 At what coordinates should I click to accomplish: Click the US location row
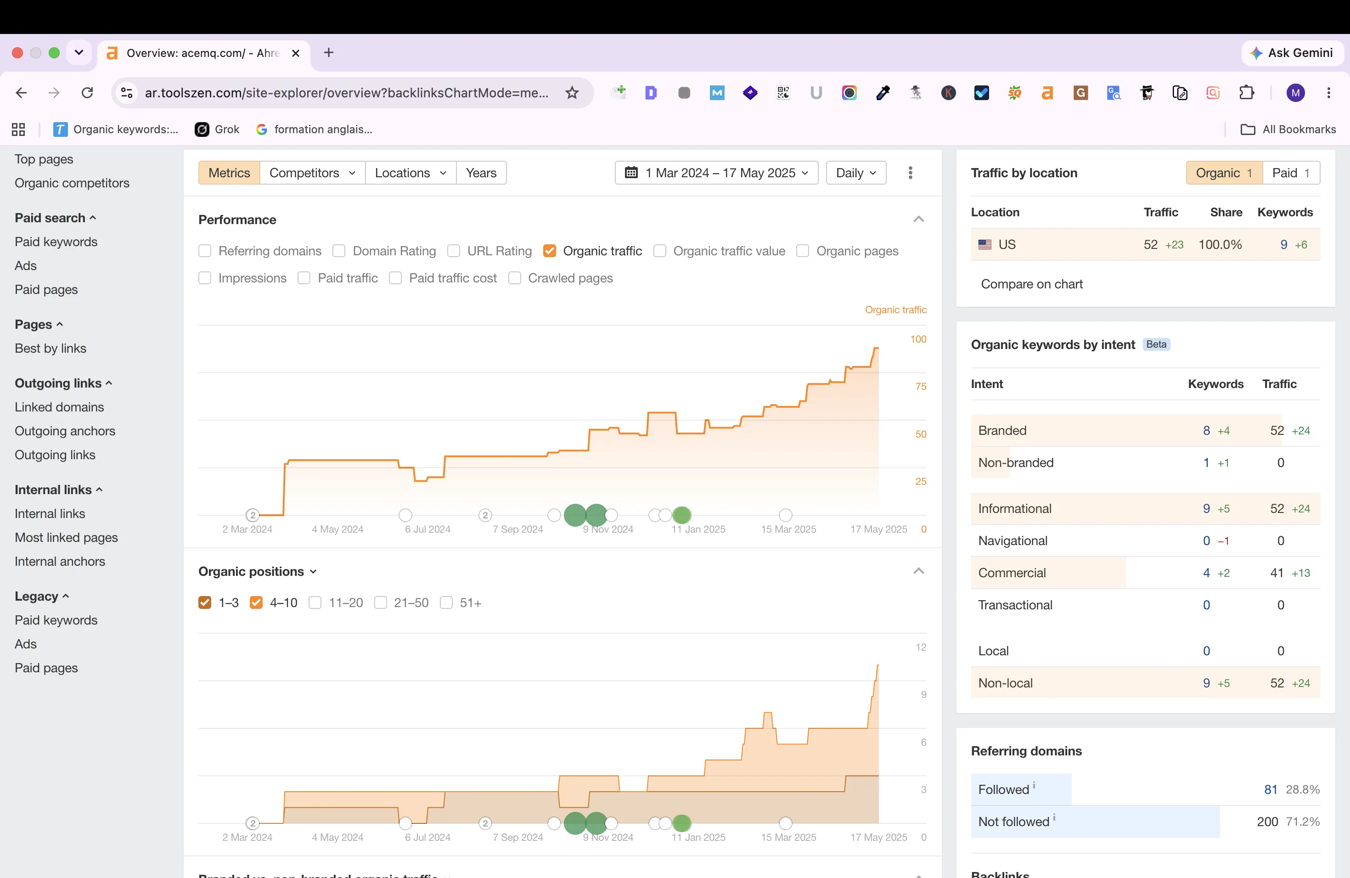[x=1145, y=244]
